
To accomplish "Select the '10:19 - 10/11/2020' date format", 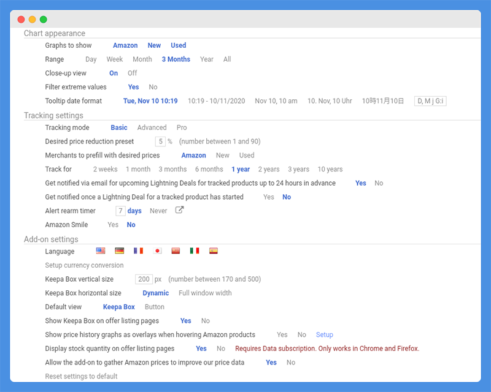I will [217, 101].
